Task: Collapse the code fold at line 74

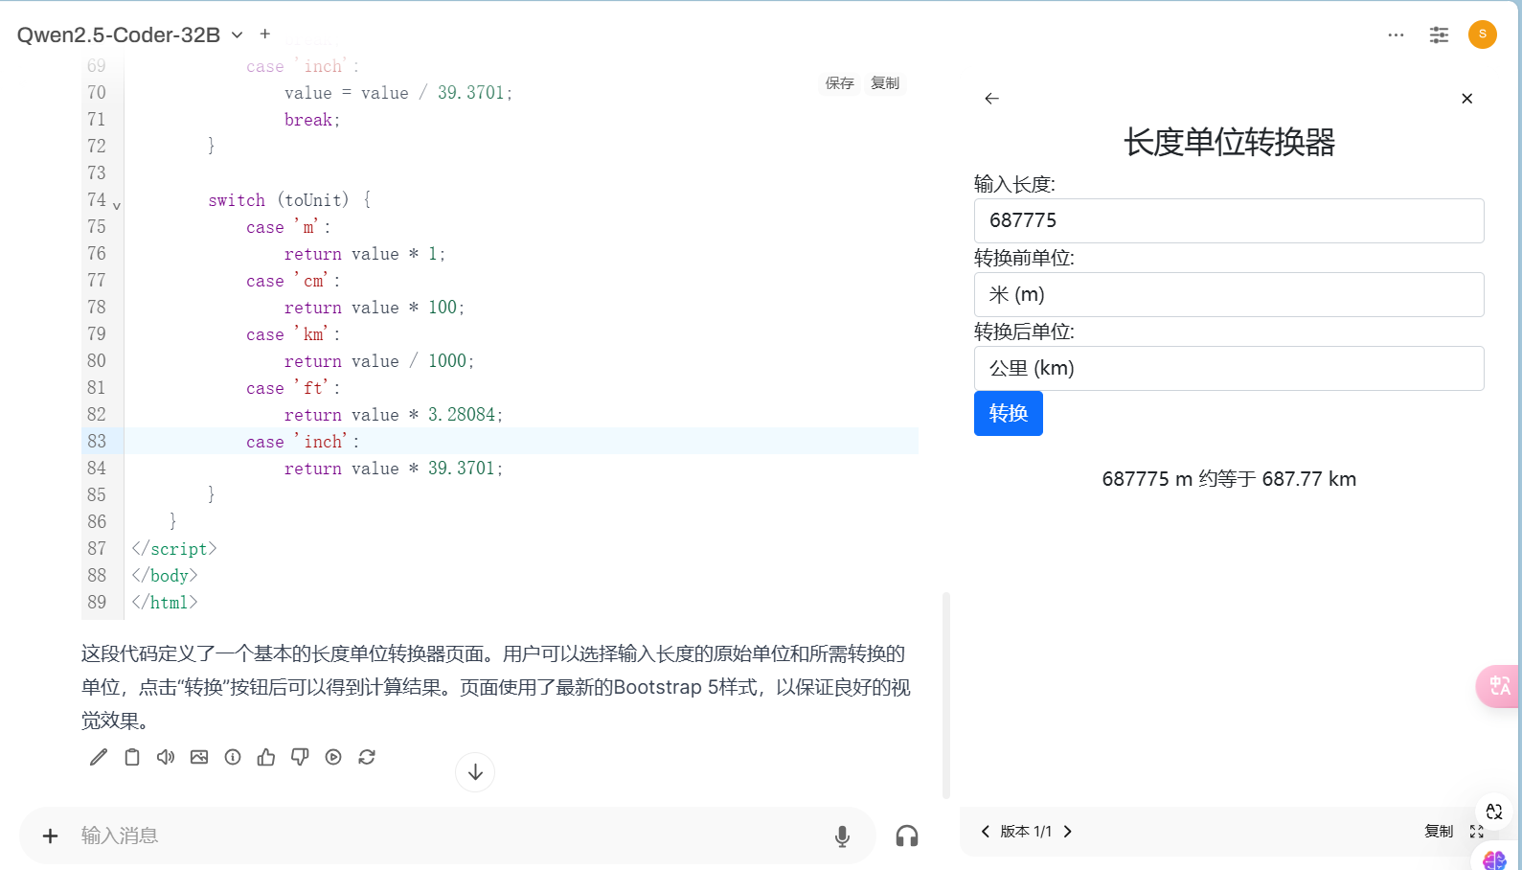Action: coord(117,205)
